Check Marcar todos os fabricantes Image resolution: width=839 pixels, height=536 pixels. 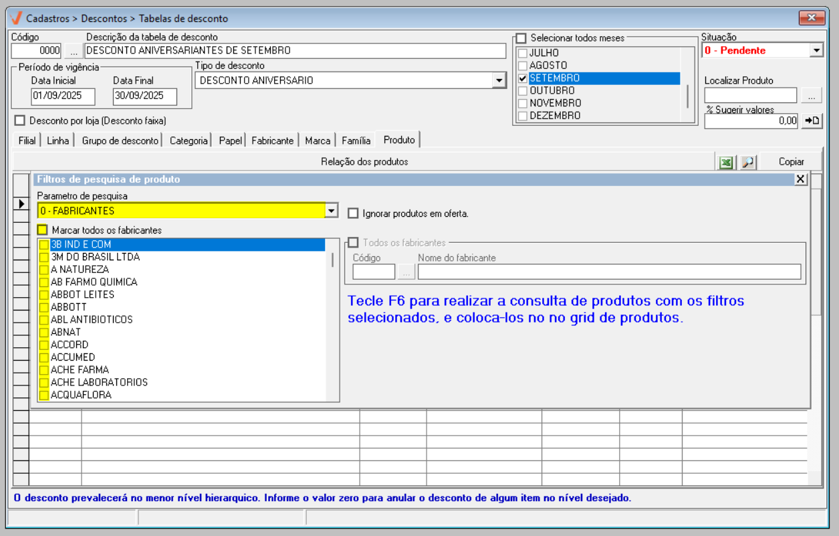coord(43,230)
